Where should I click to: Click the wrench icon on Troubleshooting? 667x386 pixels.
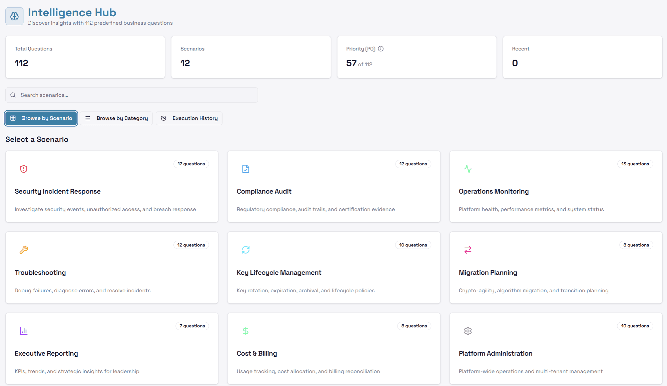point(24,250)
